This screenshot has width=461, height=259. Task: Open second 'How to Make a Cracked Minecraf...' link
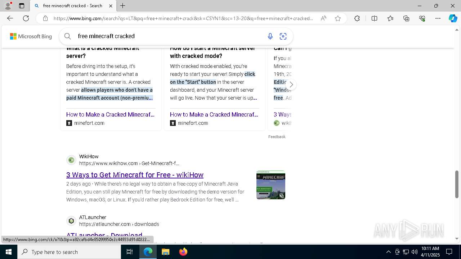tap(214, 114)
